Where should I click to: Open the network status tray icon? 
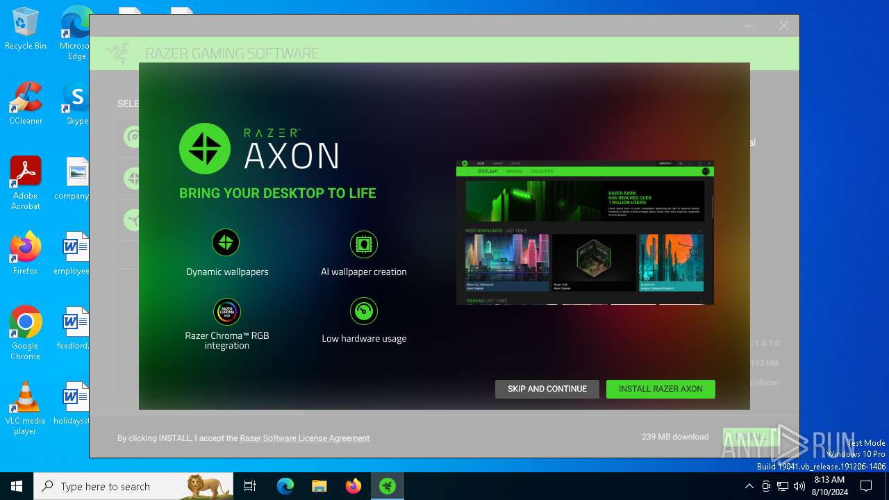[783, 486]
